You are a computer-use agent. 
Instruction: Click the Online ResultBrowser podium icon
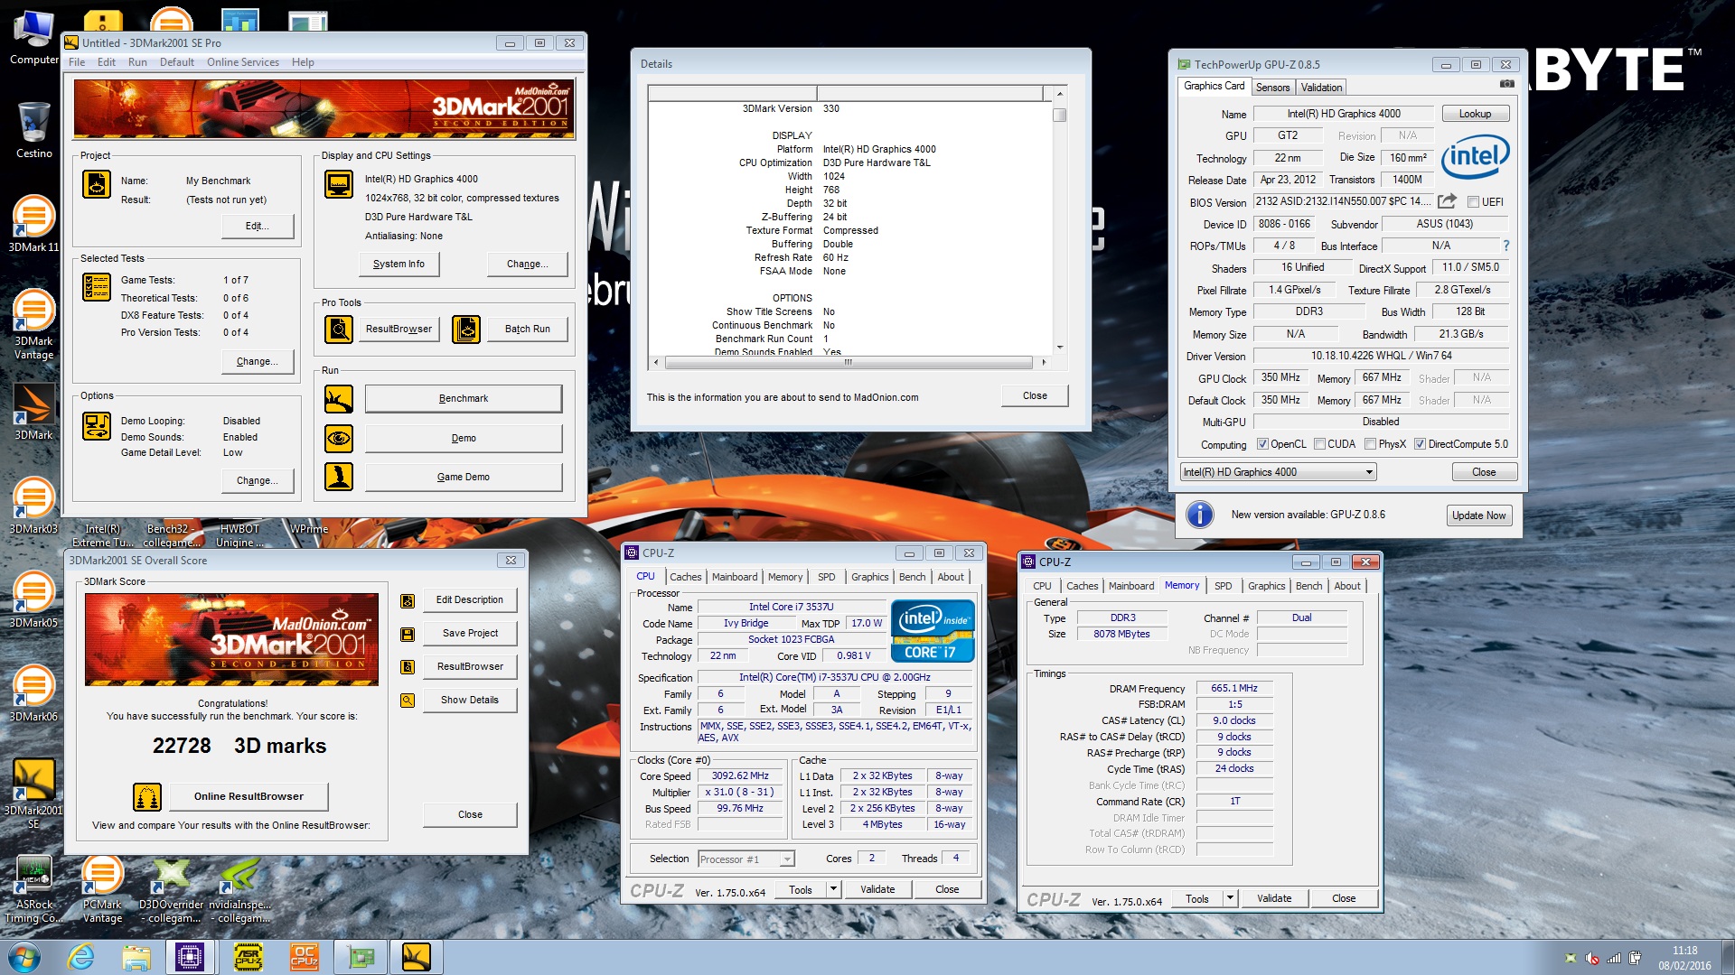tap(147, 797)
